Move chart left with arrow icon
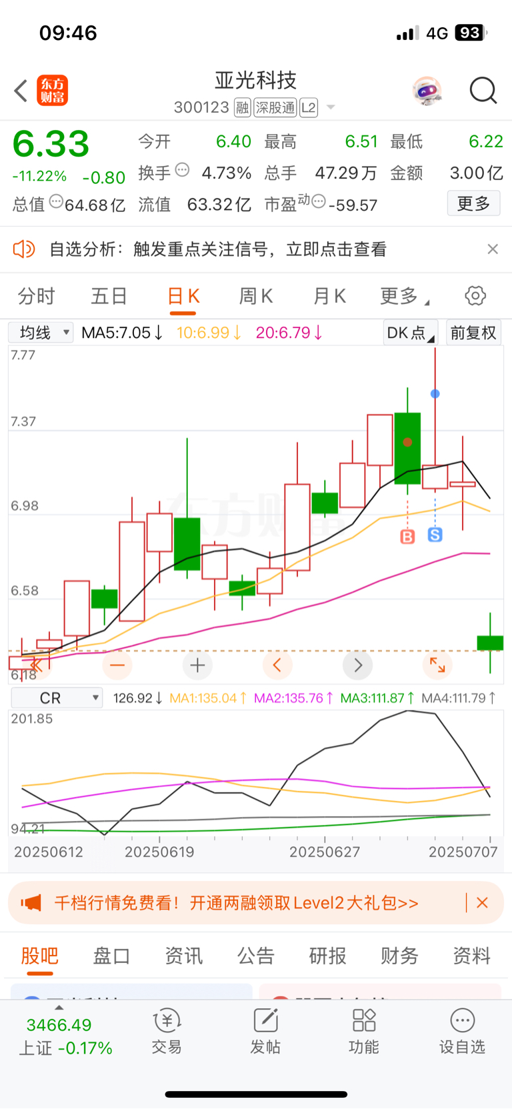Image resolution: width=512 pixels, height=1109 pixels. coord(277,665)
